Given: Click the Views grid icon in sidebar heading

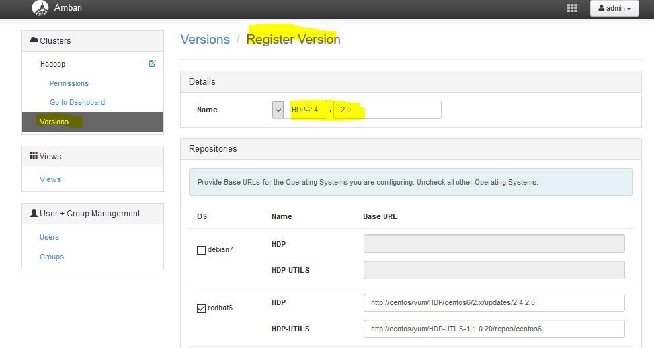Looking at the screenshot, I should point(34,155).
